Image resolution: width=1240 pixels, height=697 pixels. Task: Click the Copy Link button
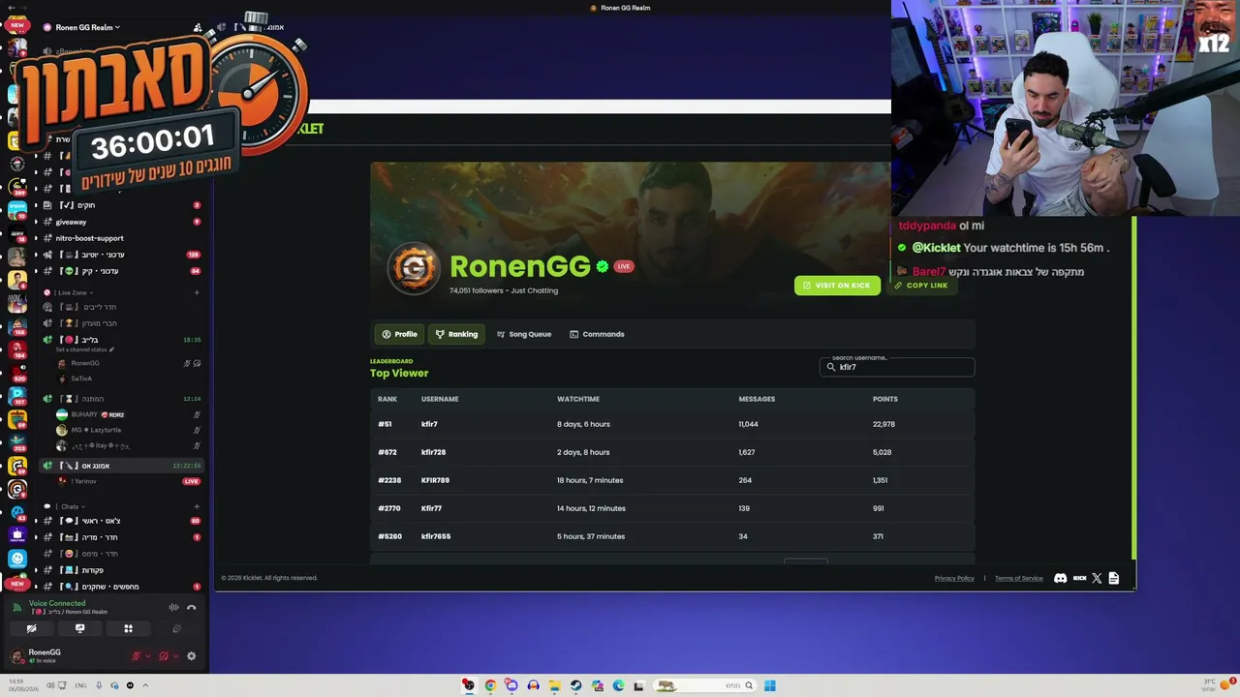tap(921, 286)
